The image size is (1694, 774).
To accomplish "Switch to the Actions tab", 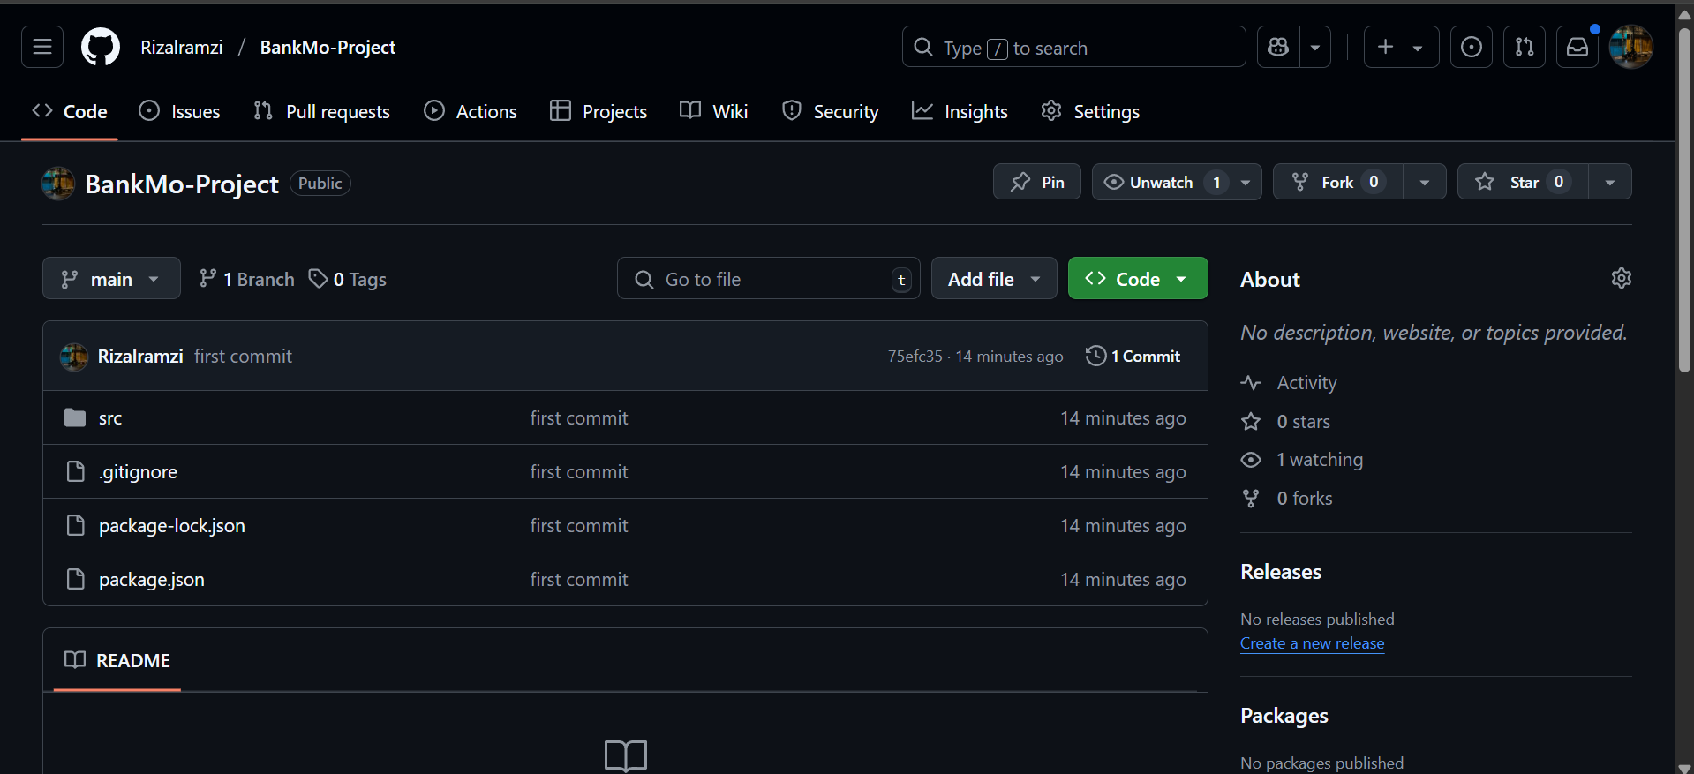I will [x=471, y=111].
